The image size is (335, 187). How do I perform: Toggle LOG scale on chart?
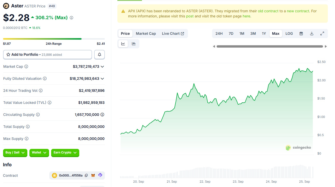tap(289, 34)
